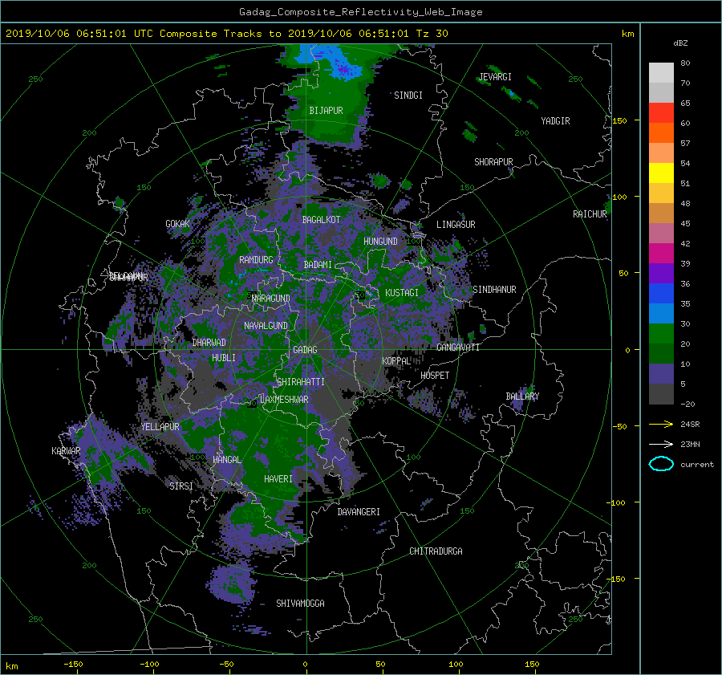Image resolution: width=722 pixels, height=675 pixels.
Task: Click the BIJAPUR city label
Action: point(326,111)
